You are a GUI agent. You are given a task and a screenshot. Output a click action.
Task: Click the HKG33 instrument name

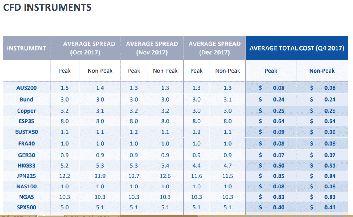coord(26,166)
